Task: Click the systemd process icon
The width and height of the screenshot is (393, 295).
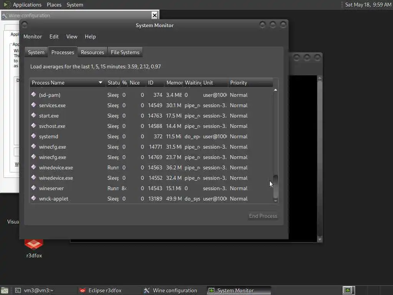Action: 34,136
